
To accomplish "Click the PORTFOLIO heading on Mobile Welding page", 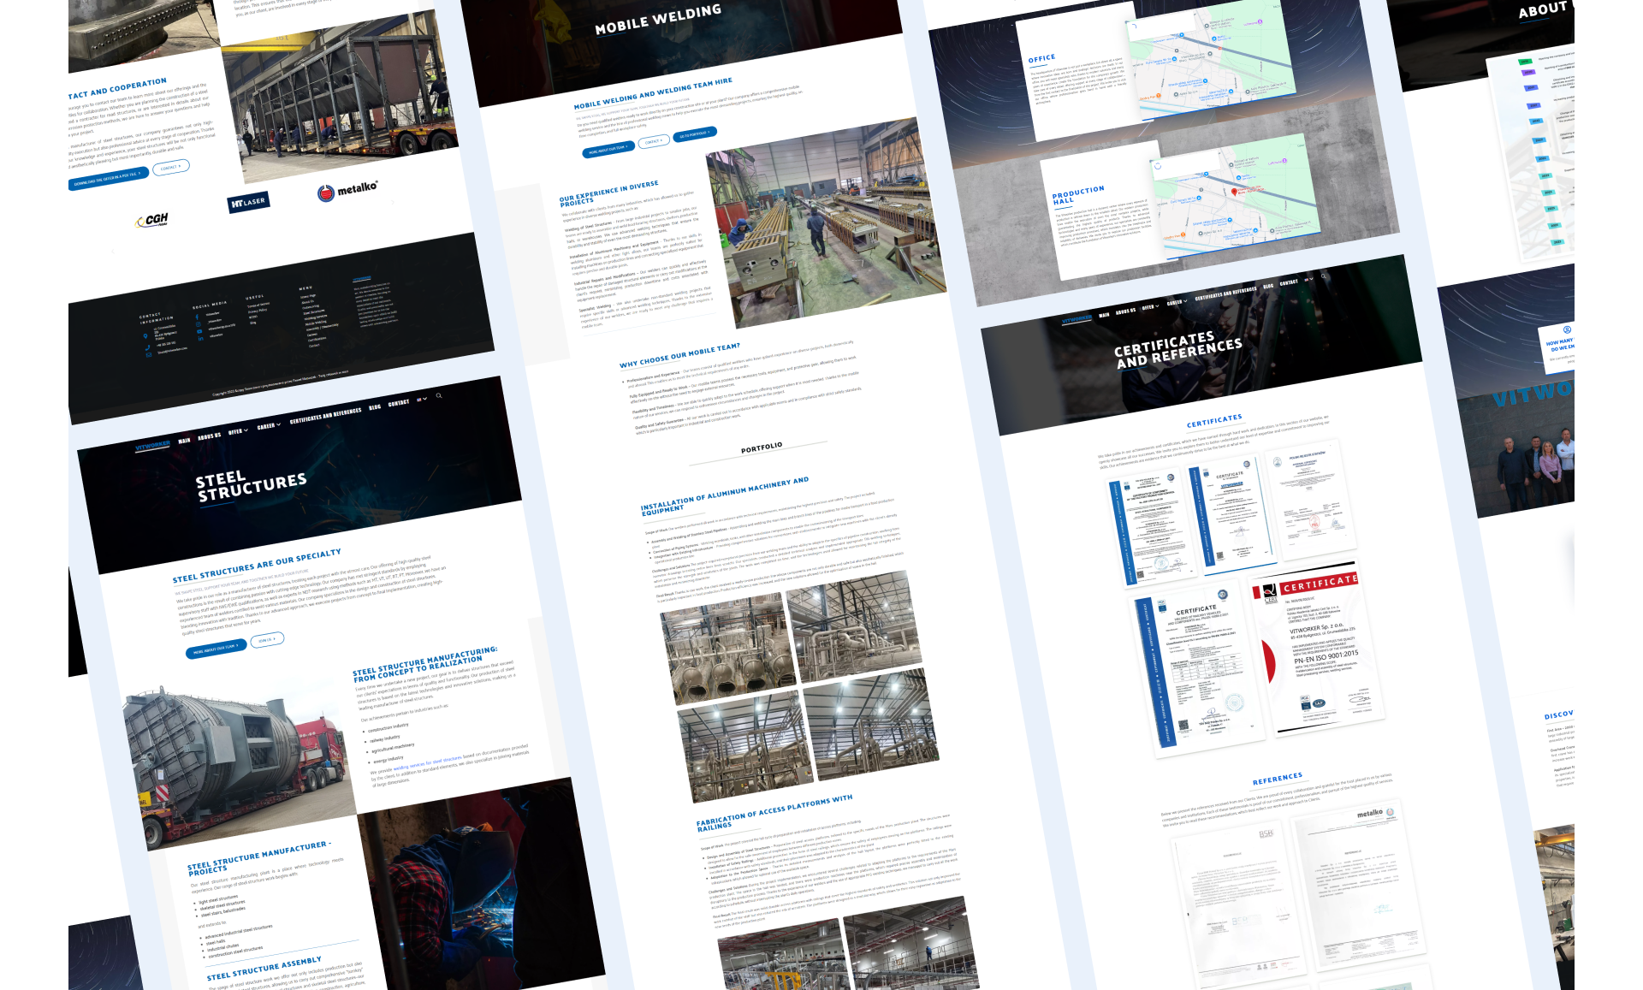I will [x=762, y=447].
